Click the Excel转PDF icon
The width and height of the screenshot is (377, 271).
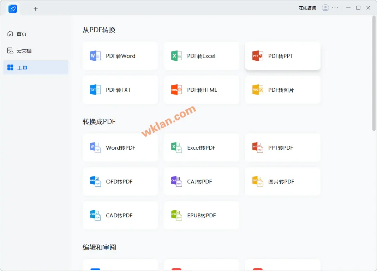pos(176,148)
